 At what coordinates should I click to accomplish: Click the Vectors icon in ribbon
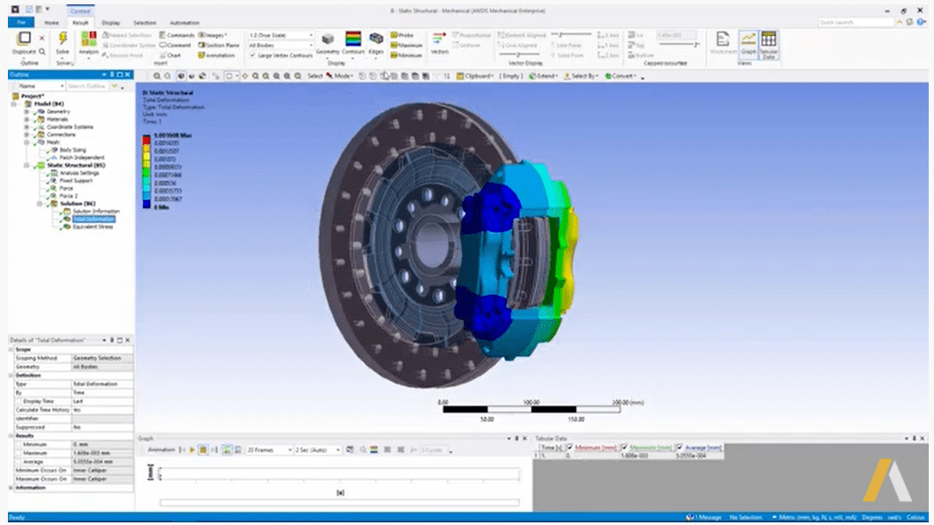coord(439,40)
